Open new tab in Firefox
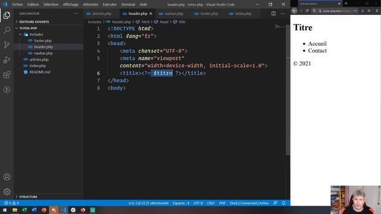Screen dimensions: 381x214 click(x=346, y=4)
